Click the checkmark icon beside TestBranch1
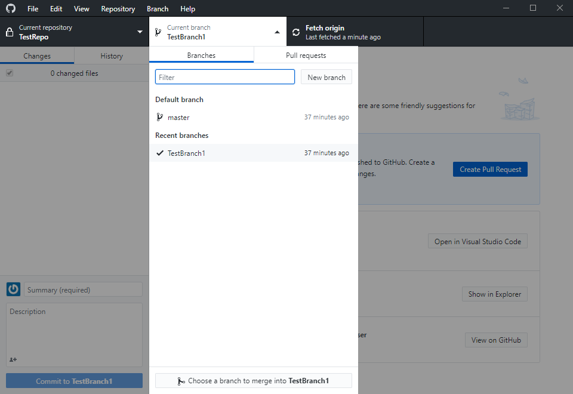 pyautogui.click(x=160, y=153)
